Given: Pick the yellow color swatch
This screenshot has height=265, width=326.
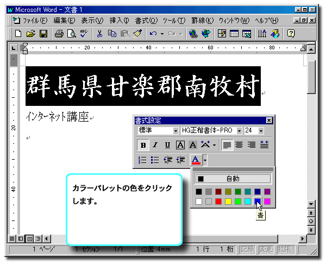Looking at the screenshot, I should pyautogui.click(x=228, y=201).
